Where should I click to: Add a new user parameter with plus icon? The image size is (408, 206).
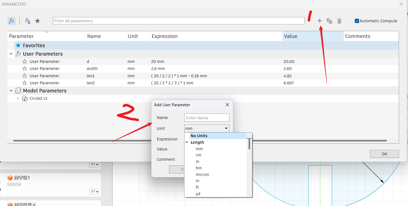click(x=320, y=21)
